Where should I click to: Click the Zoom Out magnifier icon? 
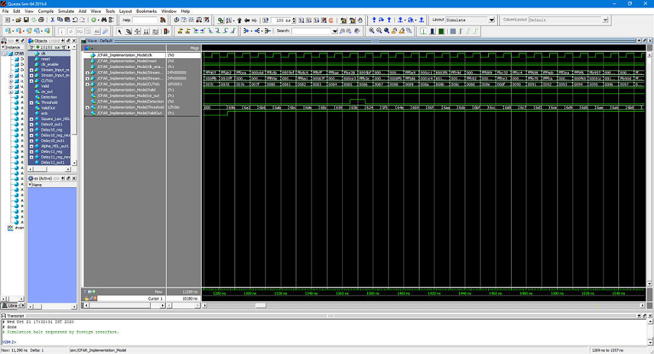[x=379, y=31]
